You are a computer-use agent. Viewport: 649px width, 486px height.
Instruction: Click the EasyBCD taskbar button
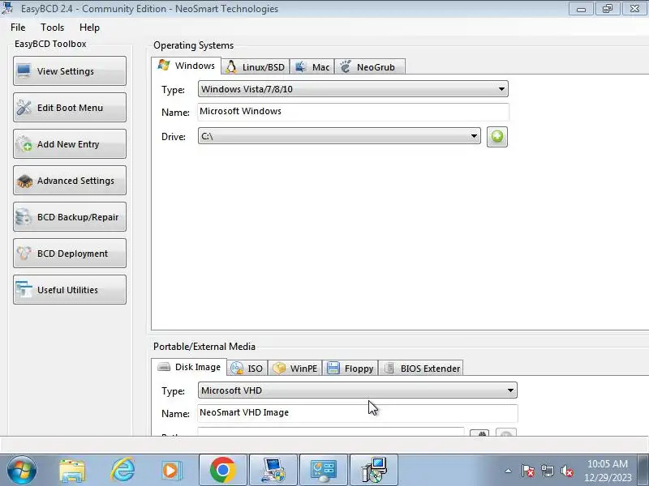tap(273, 471)
